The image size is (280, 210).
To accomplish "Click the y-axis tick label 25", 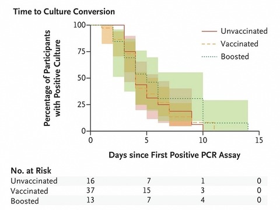I will point(82,105).
